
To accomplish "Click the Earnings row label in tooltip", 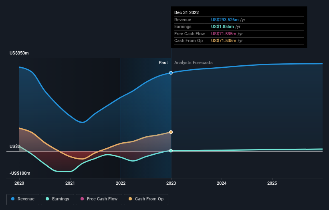I will click(183, 26).
